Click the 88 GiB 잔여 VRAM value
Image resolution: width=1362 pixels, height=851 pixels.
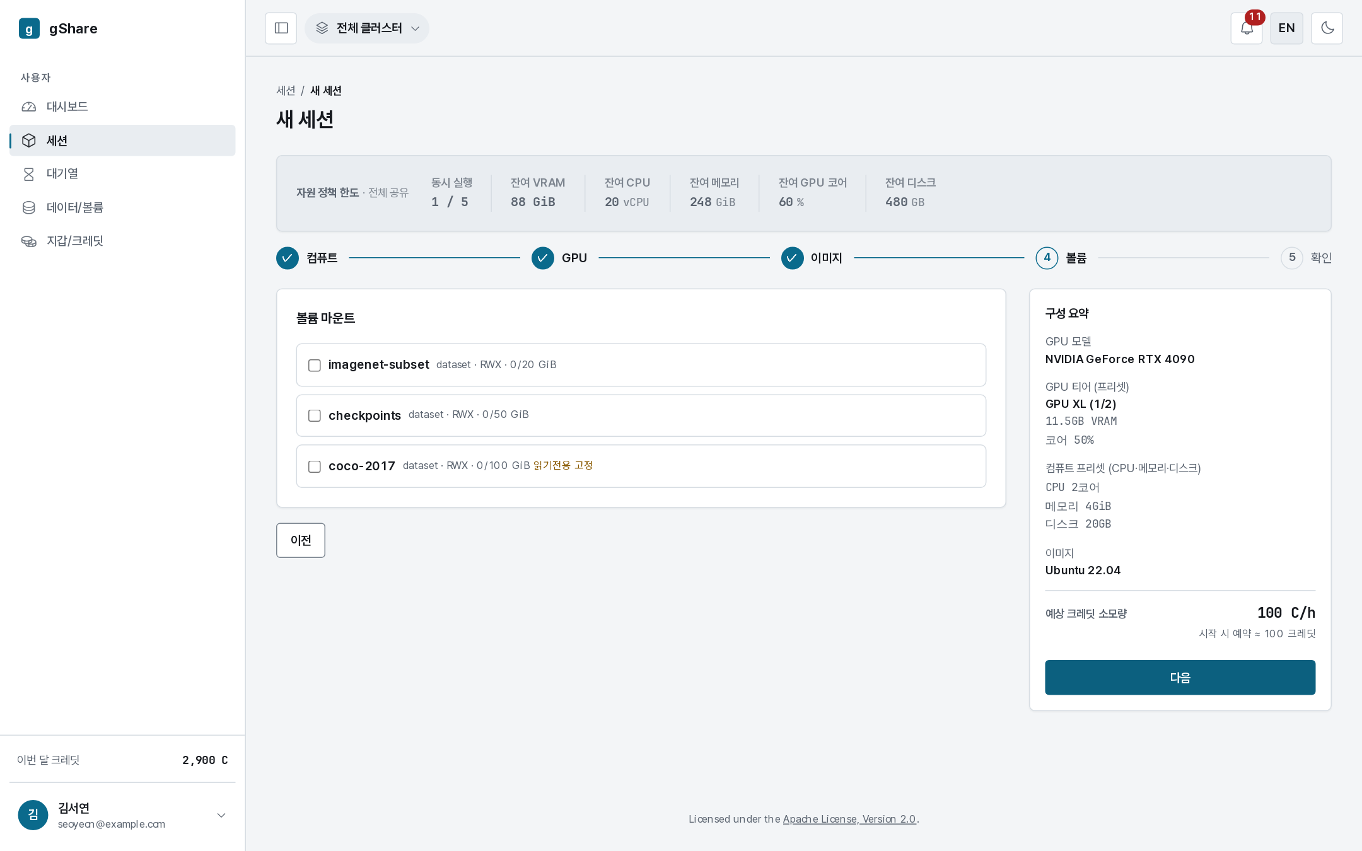point(533,202)
